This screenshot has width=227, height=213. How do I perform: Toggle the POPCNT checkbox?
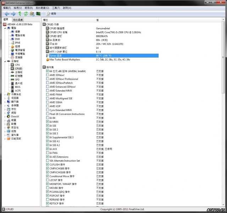pos(47,196)
